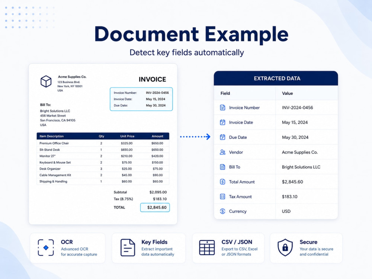The width and height of the screenshot is (372, 279).
Task: Click the Due Date calendar icon
Action: [222, 137]
